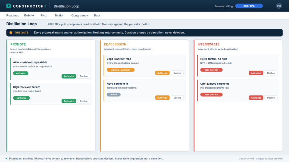Click the green dot in footer
The image size is (289, 162).
[x=6, y=159]
